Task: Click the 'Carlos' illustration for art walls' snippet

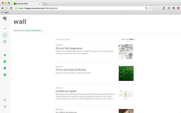Action: coord(85,52)
